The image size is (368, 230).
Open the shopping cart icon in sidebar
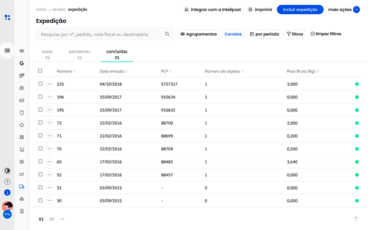tap(22, 149)
